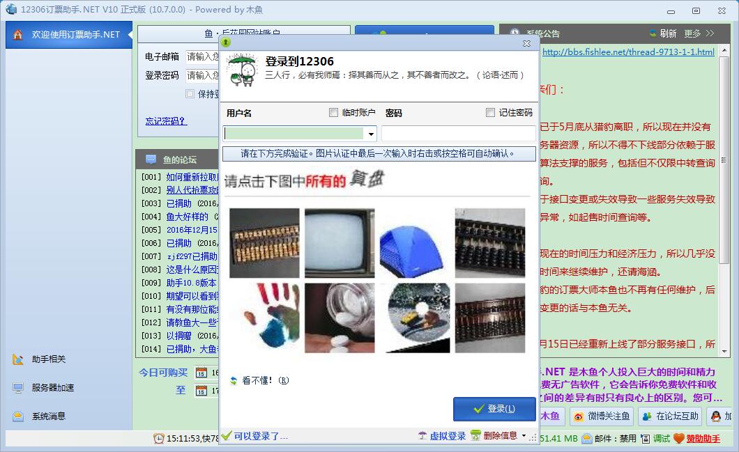
Task: Click the calendar icon next to 今日可购买
Action: point(201,373)
